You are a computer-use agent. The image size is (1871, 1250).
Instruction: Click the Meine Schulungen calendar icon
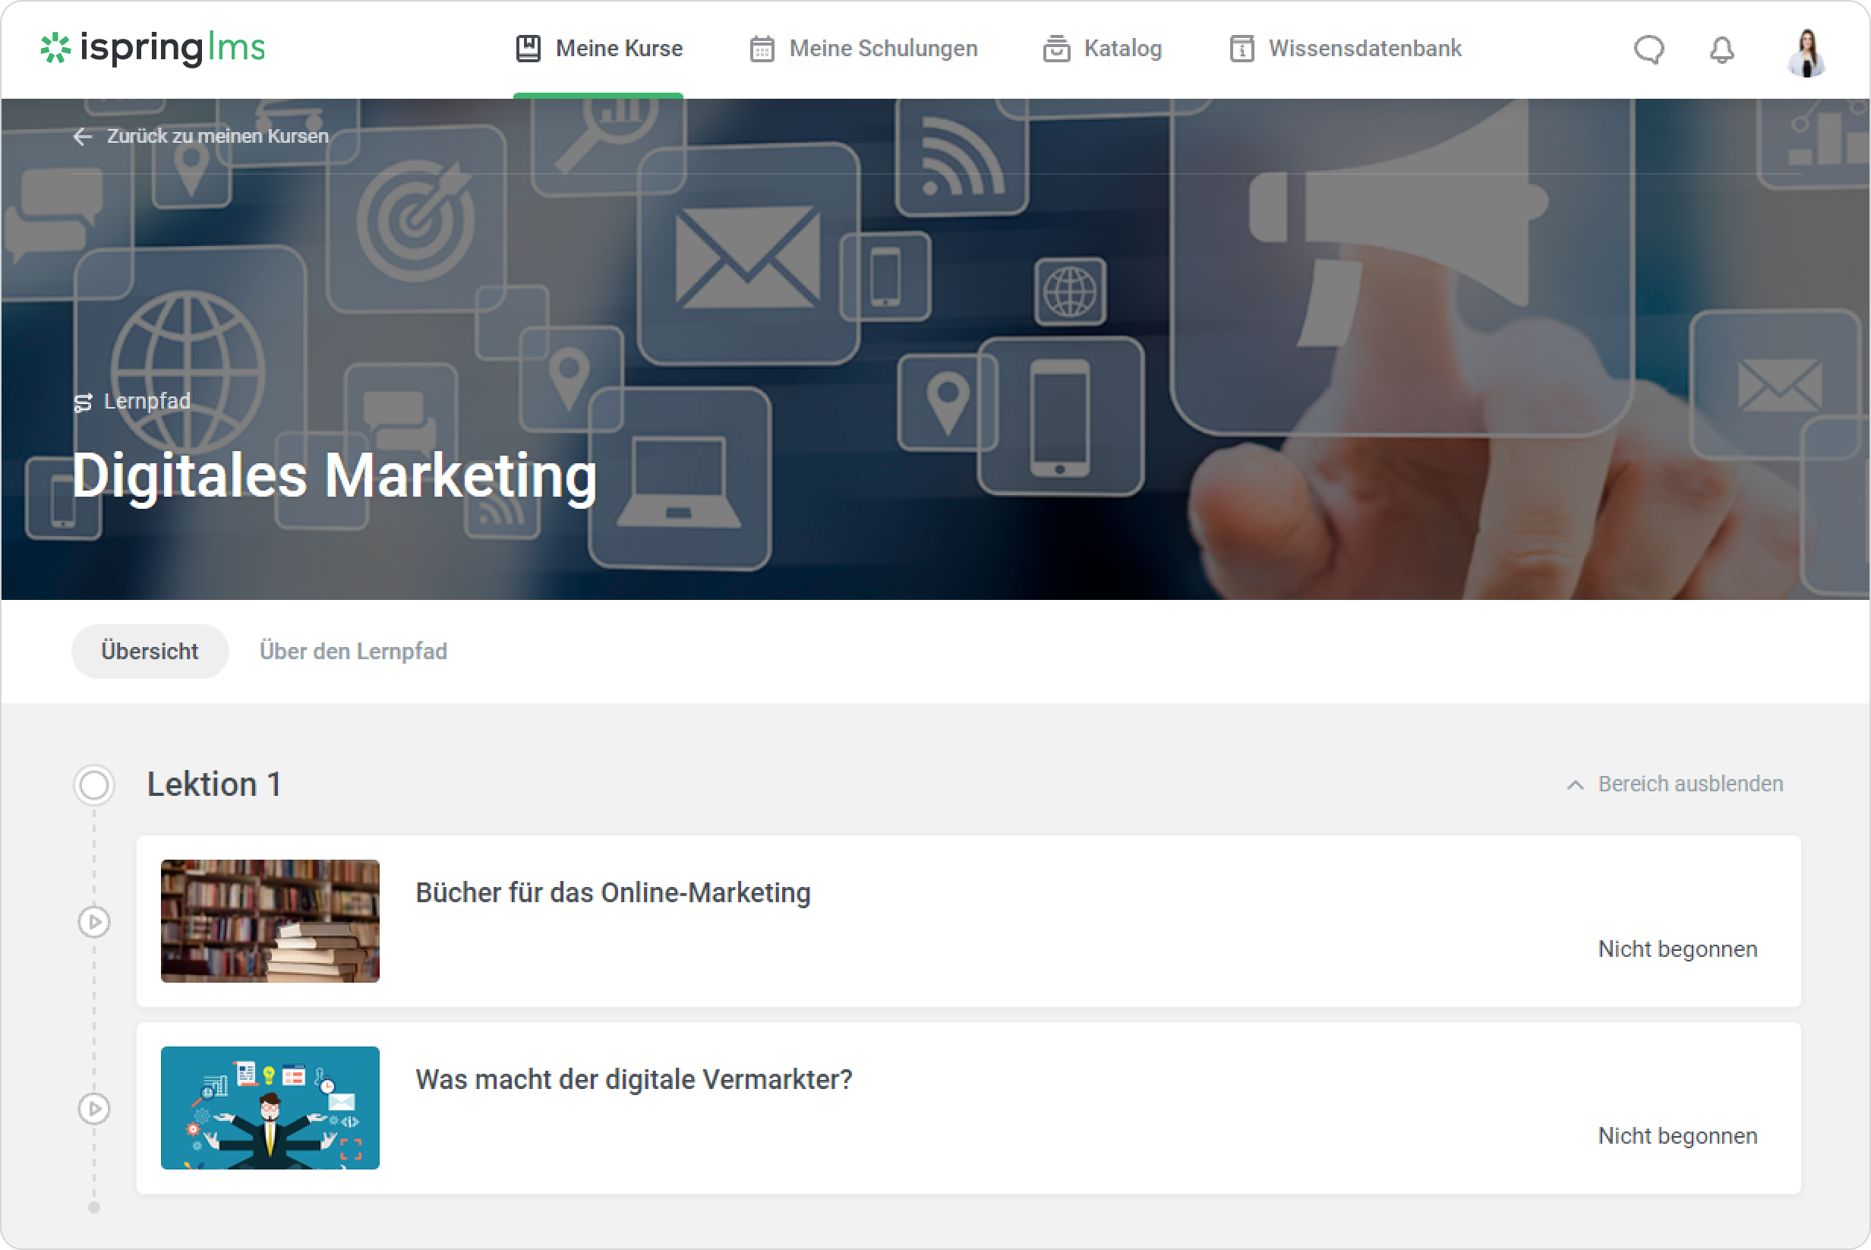[x=762, y=49]
